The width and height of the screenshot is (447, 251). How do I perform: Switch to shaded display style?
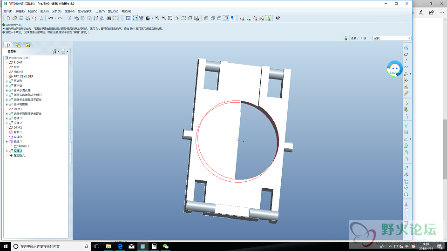coord(226,18)
